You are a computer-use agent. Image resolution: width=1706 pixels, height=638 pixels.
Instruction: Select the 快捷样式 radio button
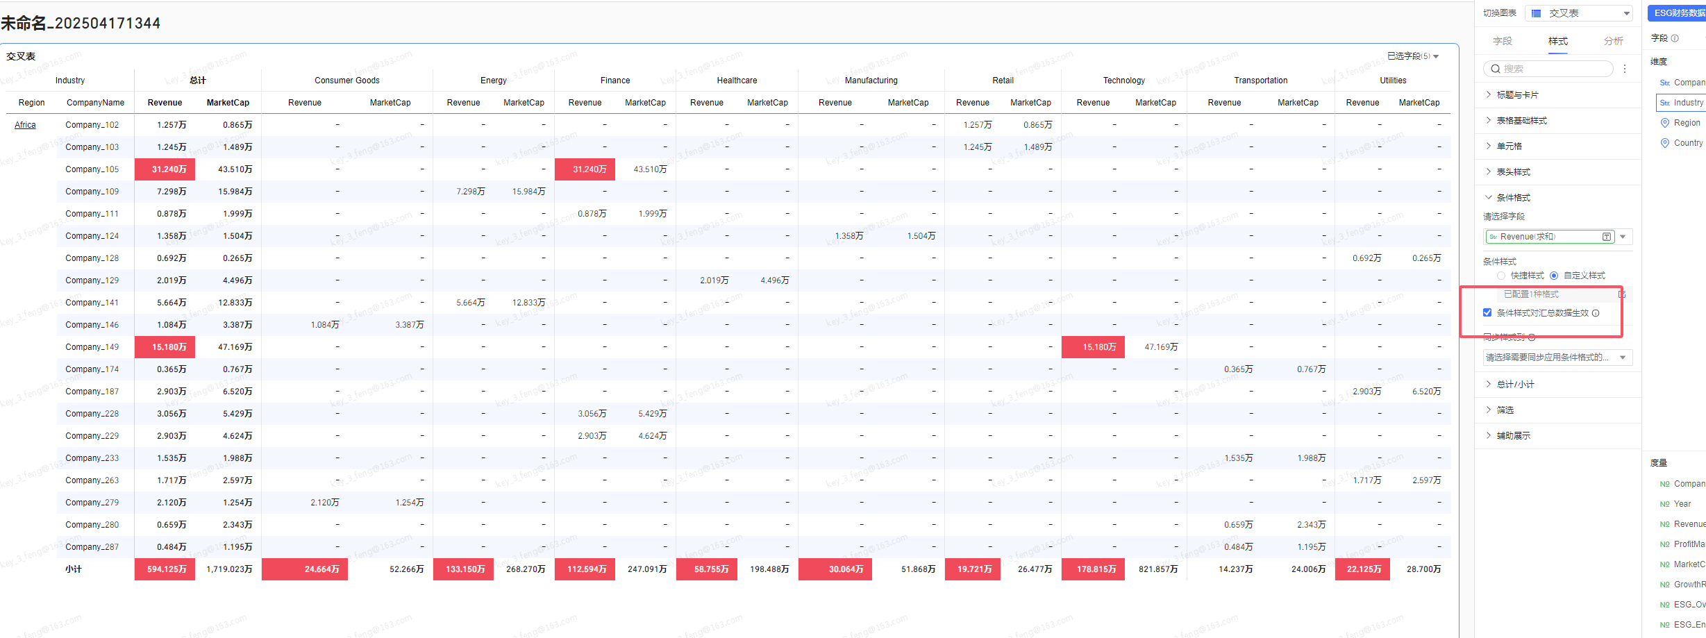1501,276
